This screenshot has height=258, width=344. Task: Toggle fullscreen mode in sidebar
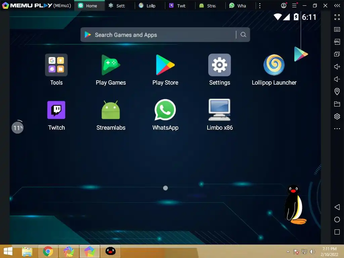pyautogui.click(x=337, y=17)
